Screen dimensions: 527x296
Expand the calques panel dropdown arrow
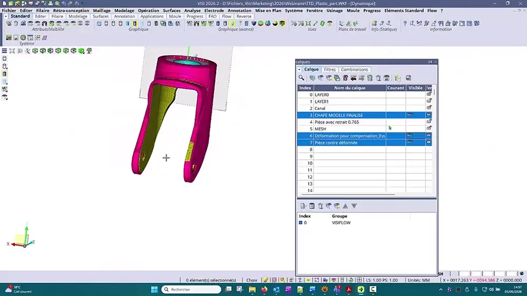299,69
